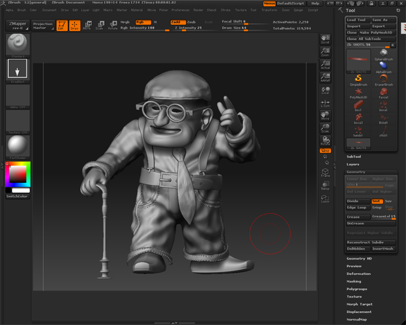Open the Transform menu
406x325 pixels.
(x=268, y=10)
